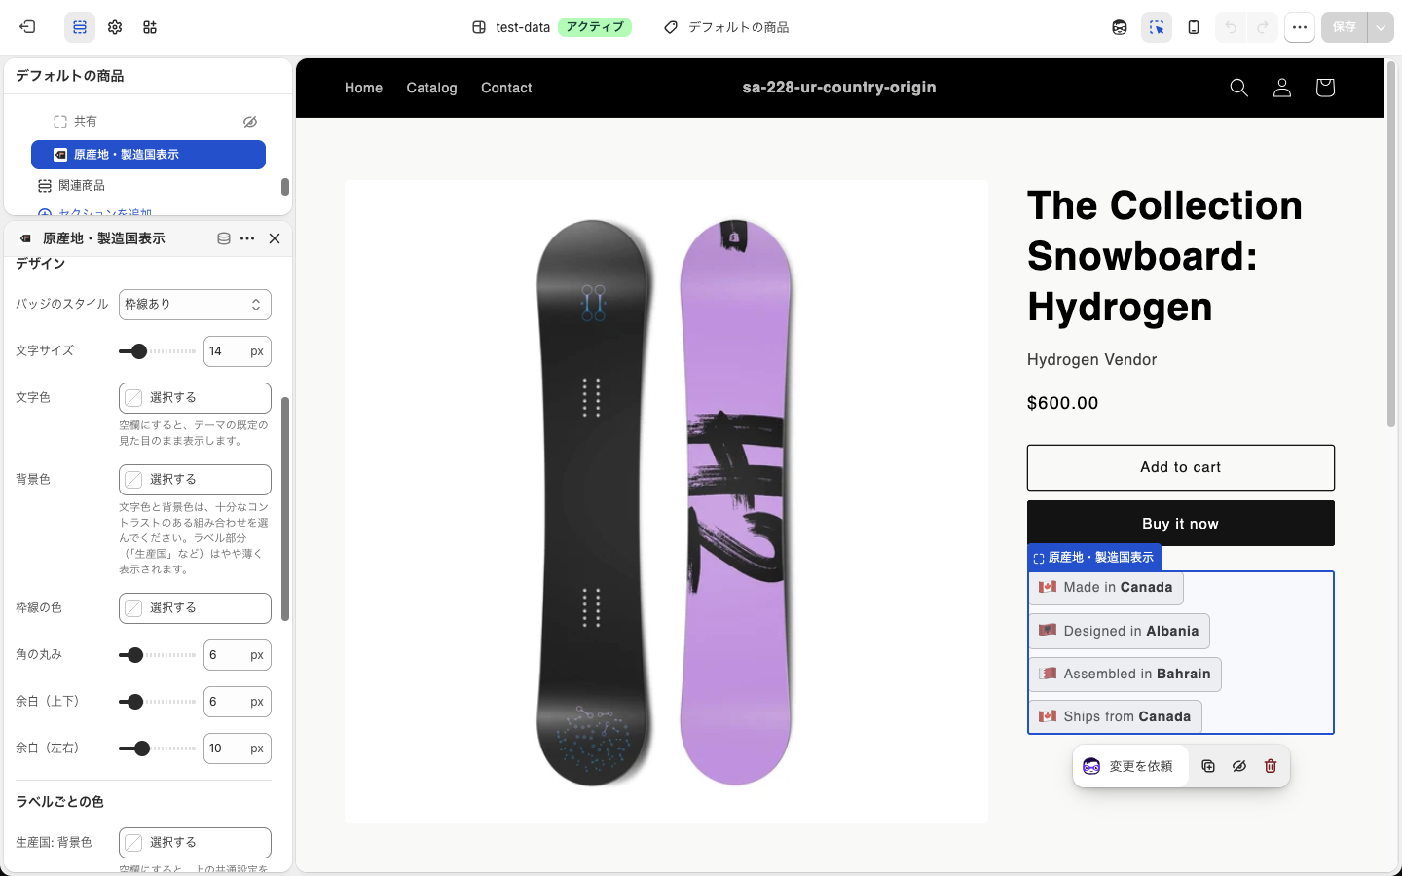1402x876 pixels.
Task: Expand the save button dropdown arrow
Action: (x=1381, y=27)
